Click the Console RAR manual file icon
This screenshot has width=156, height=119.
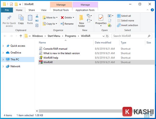pos(41,49)
